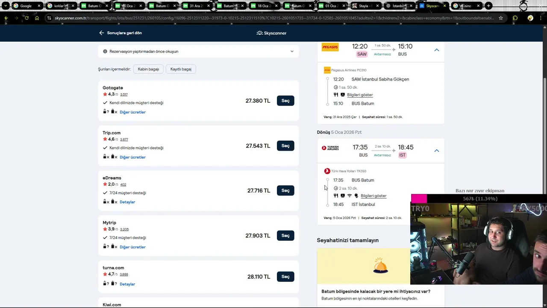View site information icon in address bar

pyautogui.click(x=49, y=18)
